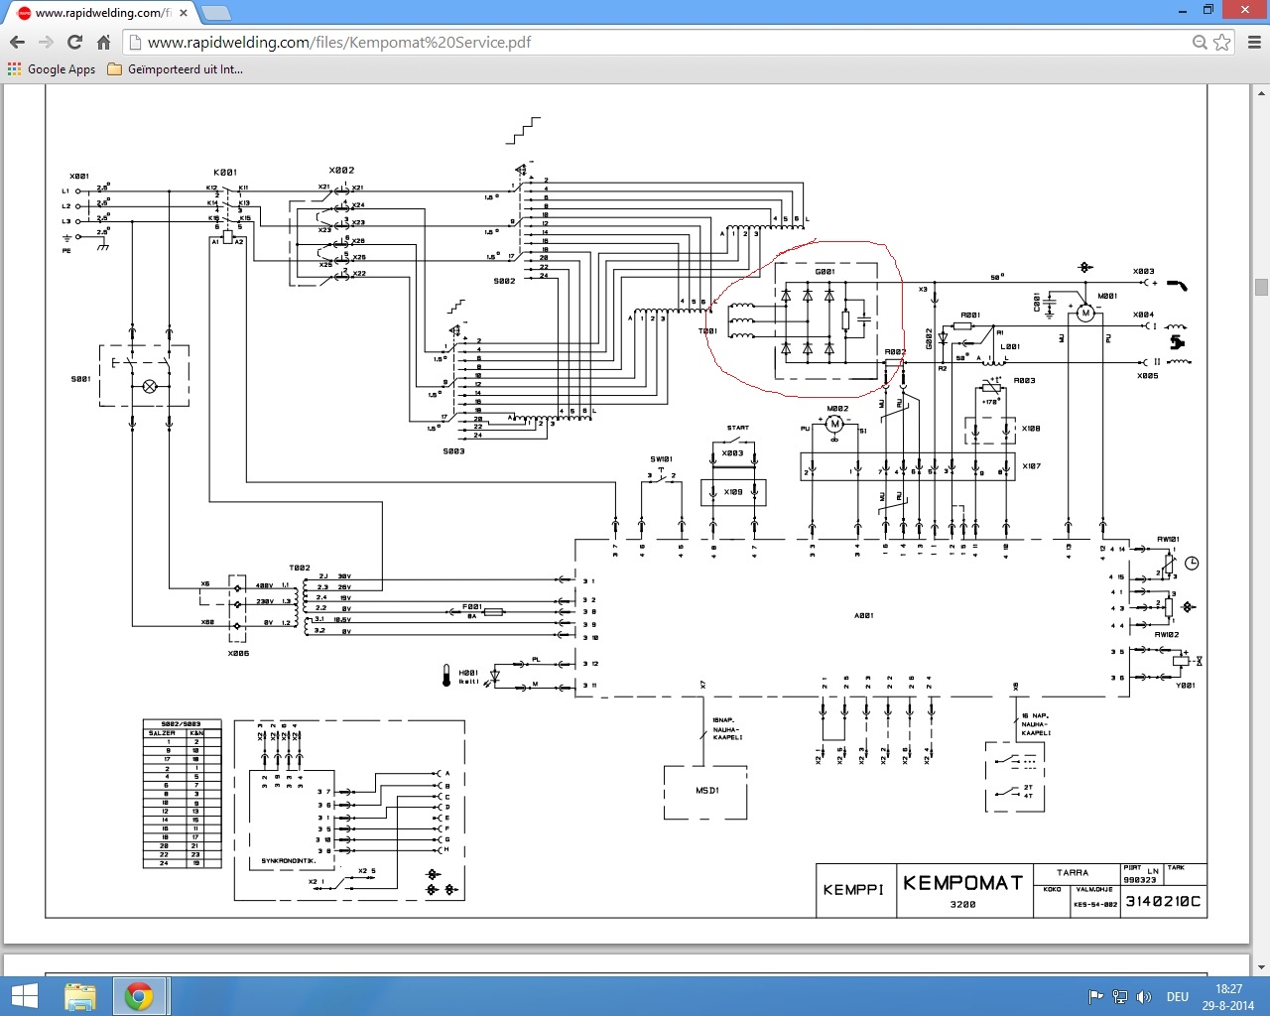Open the clock showing 18:27
Image resolution: width=1270 pixels, height=1016 pixels.
1228,996
